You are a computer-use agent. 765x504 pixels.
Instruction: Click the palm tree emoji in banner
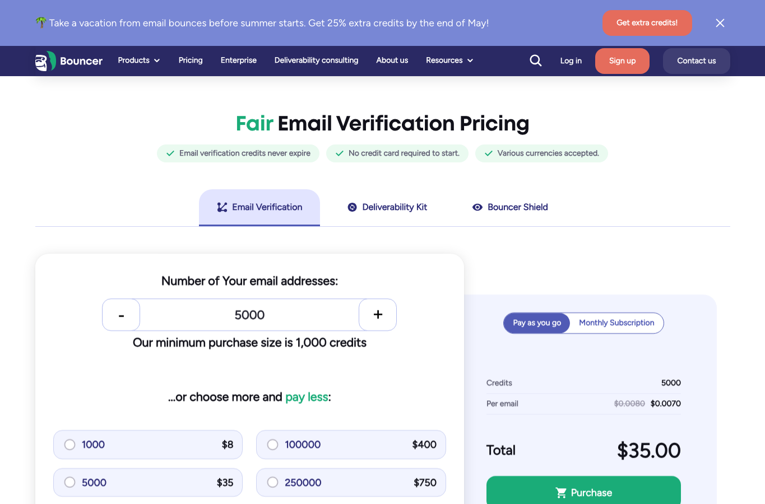click(x=41, y=22)
